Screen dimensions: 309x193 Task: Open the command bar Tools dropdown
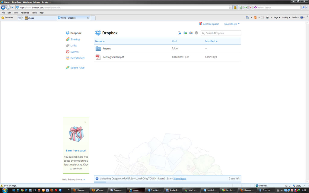pos(295,17)
